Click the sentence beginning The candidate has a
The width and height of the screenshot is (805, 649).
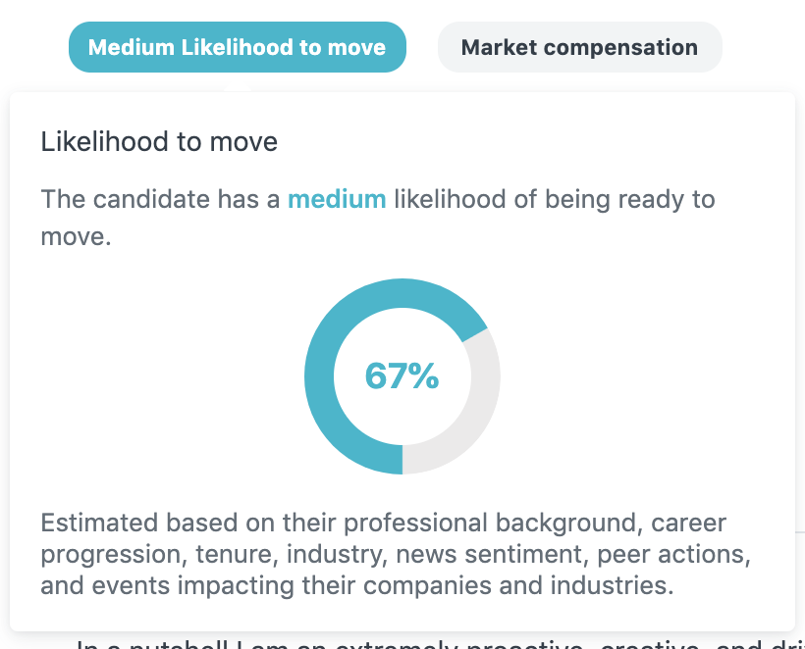377,218
